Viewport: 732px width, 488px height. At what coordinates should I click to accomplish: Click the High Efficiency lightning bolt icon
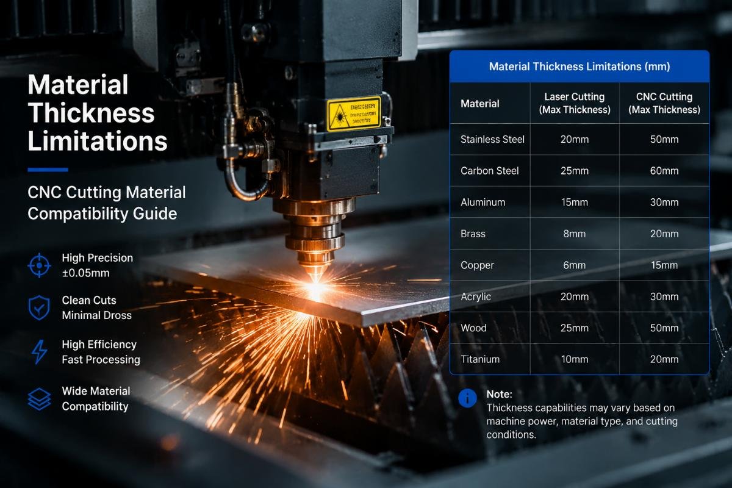pyautogui.click(x=40, y=352)
